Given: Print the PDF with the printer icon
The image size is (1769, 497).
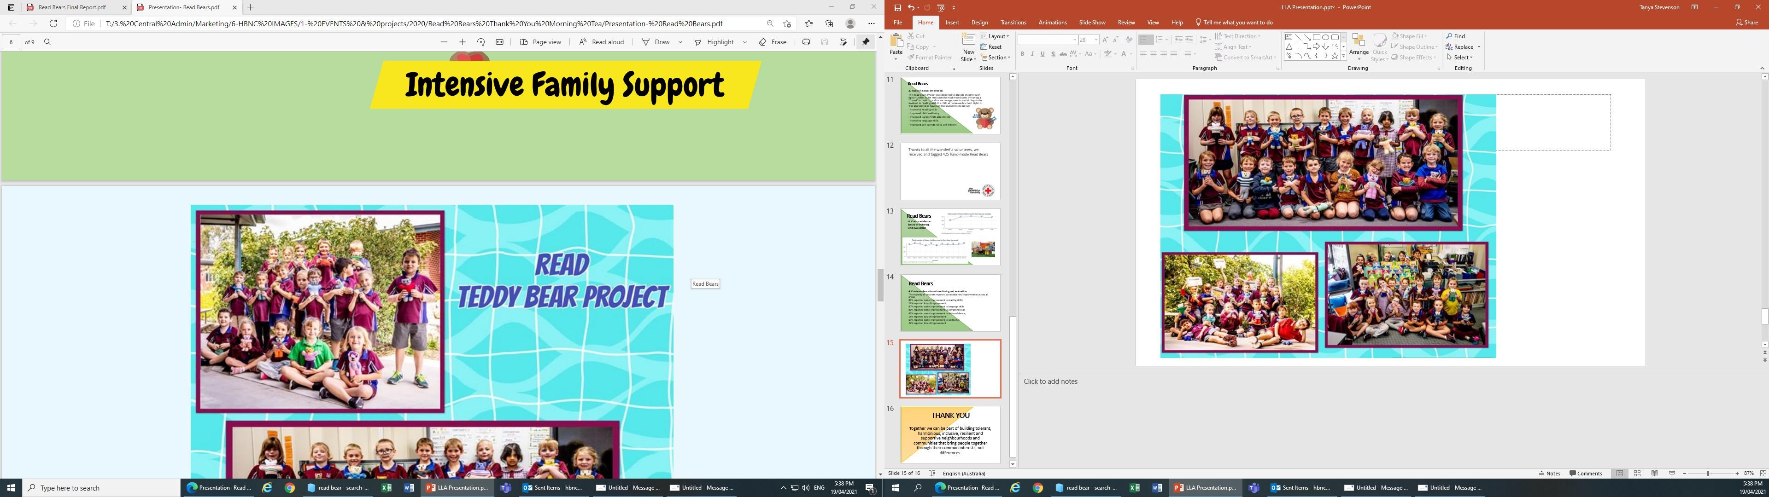Looking at the screenshot, I should tap(806, 42).
